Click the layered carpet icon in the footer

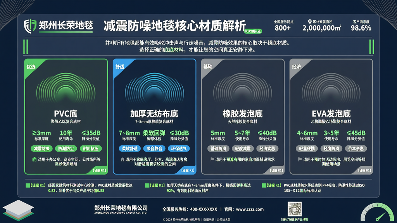click(x=18, y=210)
